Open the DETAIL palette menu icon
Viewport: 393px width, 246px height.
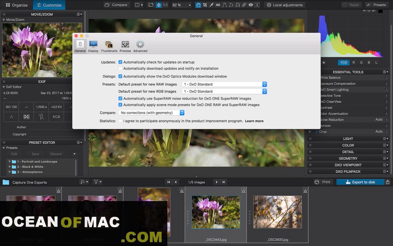coord(385,152)
